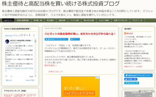Click the sidebar @kibinago7777さんをフォロー Twitter button
Image resolution: width=156 pixels, height=97 pixels.
pyautogui.click(x=138, y=75)
